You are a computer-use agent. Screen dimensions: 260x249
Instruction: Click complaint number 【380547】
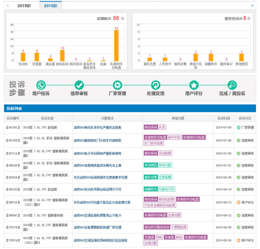click(x=13, y=215)
